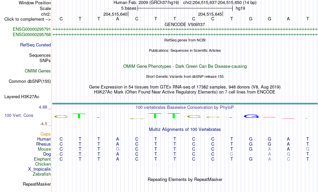This screenshot has height=192, width=318.
Task: Click the SNPs track label
Action: tap(45, 60)
